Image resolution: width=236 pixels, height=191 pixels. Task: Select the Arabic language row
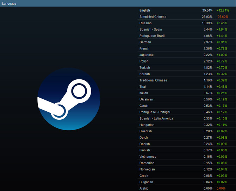187,188
